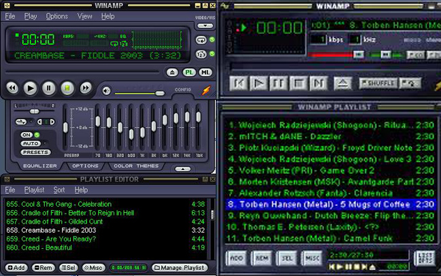The width and height of the screenshot is (441, 276).
Task: Select mITCH & dANE - Dazzler track
Action: click(331, 137)
